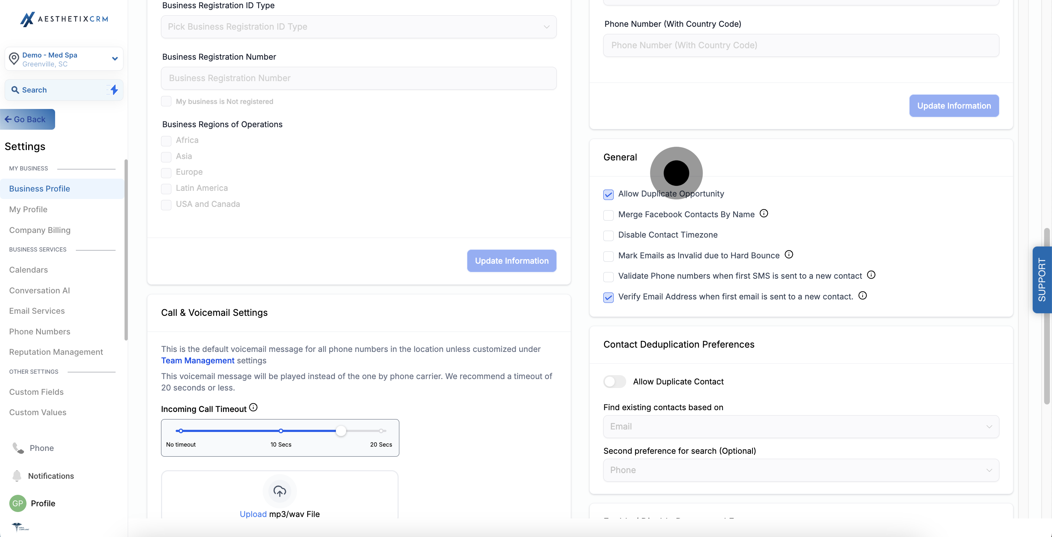
Task: Click the upload cloud icon for voicemail
Action: click(x=279, y=491)
